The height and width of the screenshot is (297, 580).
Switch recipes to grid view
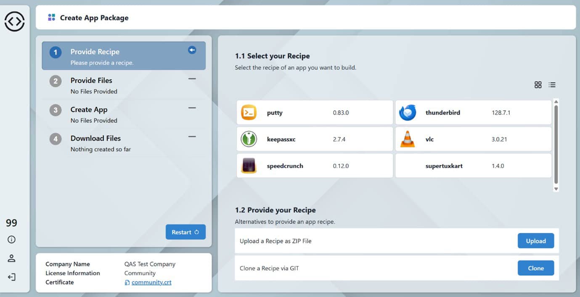click(x=538, y=85)
